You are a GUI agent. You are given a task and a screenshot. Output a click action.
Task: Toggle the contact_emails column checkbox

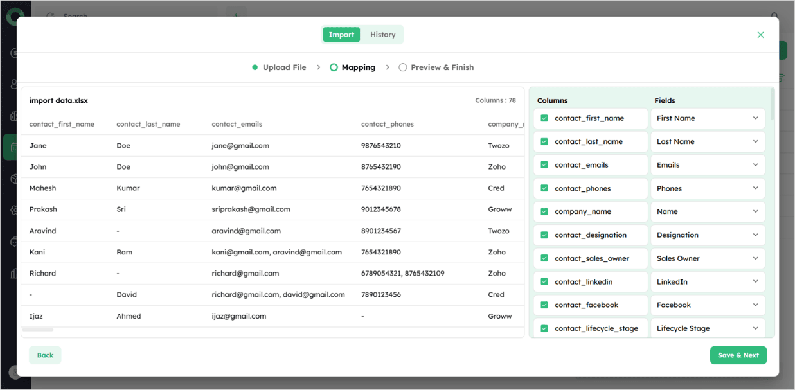coord(544,165)
